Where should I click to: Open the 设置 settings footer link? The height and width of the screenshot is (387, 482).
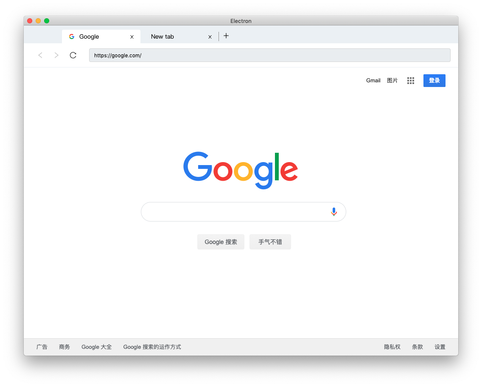point(440,347)
